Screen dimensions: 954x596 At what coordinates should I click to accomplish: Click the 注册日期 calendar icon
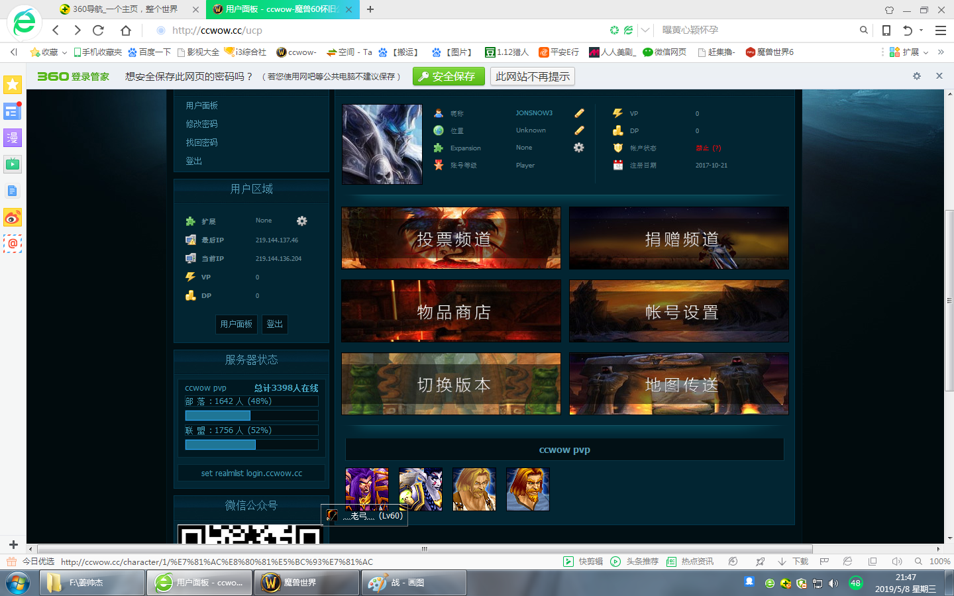coord(618,164)
